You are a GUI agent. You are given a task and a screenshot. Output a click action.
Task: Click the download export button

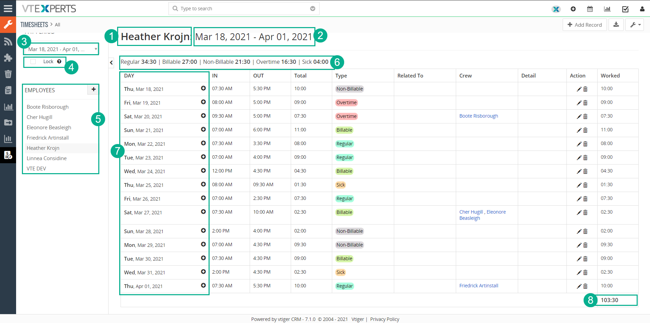616,25
